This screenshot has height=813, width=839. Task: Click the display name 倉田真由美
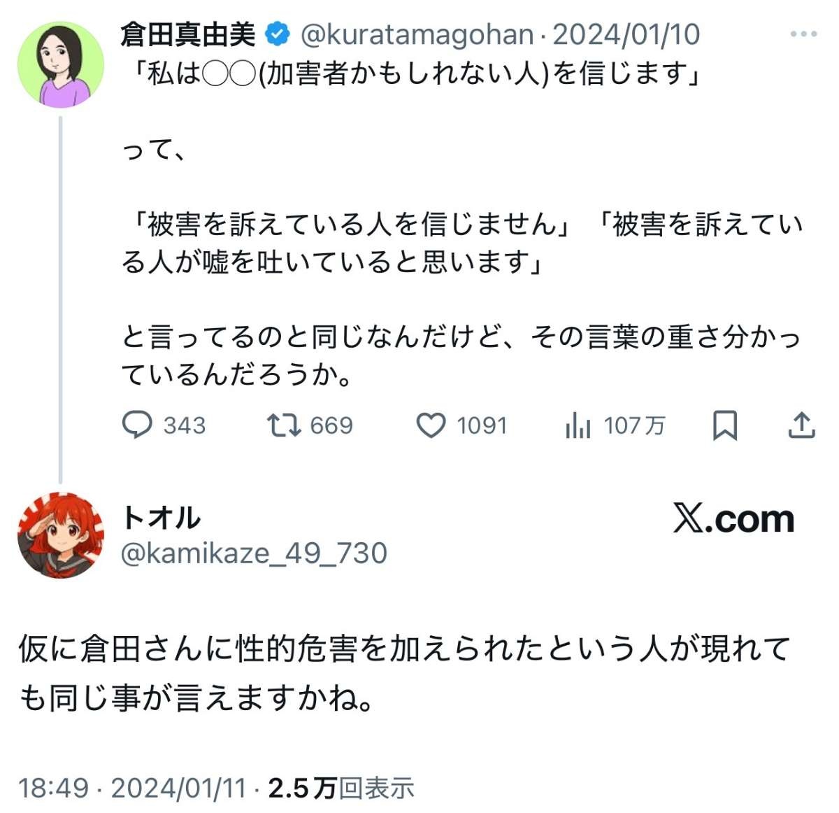point(189,34)
